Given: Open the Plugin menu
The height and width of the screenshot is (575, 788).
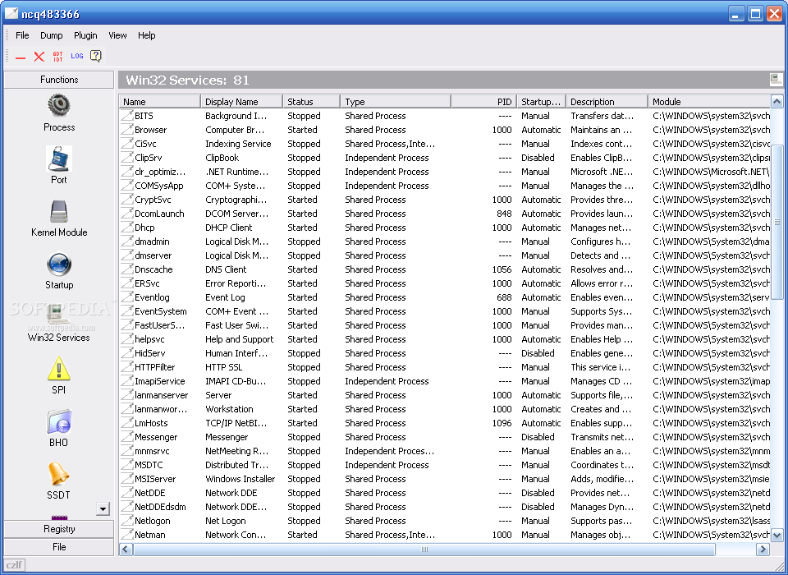Looking at the screenshot, I should click(85, 35).
